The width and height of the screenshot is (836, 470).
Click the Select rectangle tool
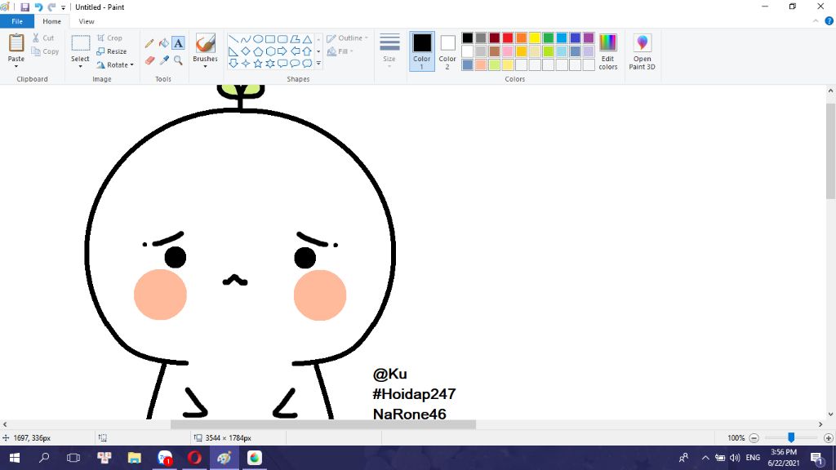81,43
